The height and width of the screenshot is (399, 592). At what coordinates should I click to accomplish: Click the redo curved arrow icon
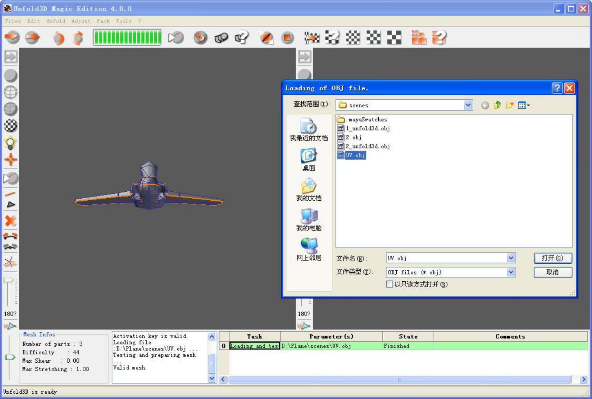(x=78, y=38)
